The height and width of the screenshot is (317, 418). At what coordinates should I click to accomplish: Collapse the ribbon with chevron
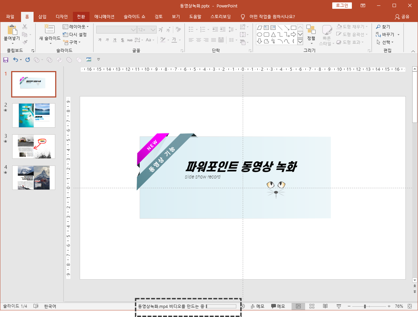click(x=413, y=51)
